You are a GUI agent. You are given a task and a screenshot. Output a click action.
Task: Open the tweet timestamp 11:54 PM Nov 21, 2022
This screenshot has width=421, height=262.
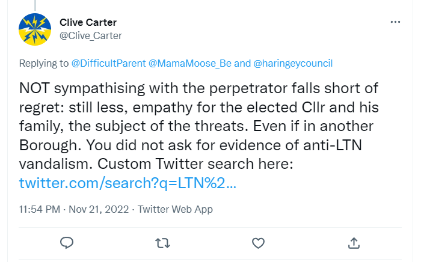pos(74,209)
